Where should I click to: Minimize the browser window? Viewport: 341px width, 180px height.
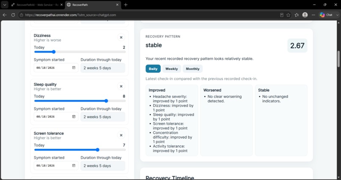pyautogui.click(x=314, y=5)
